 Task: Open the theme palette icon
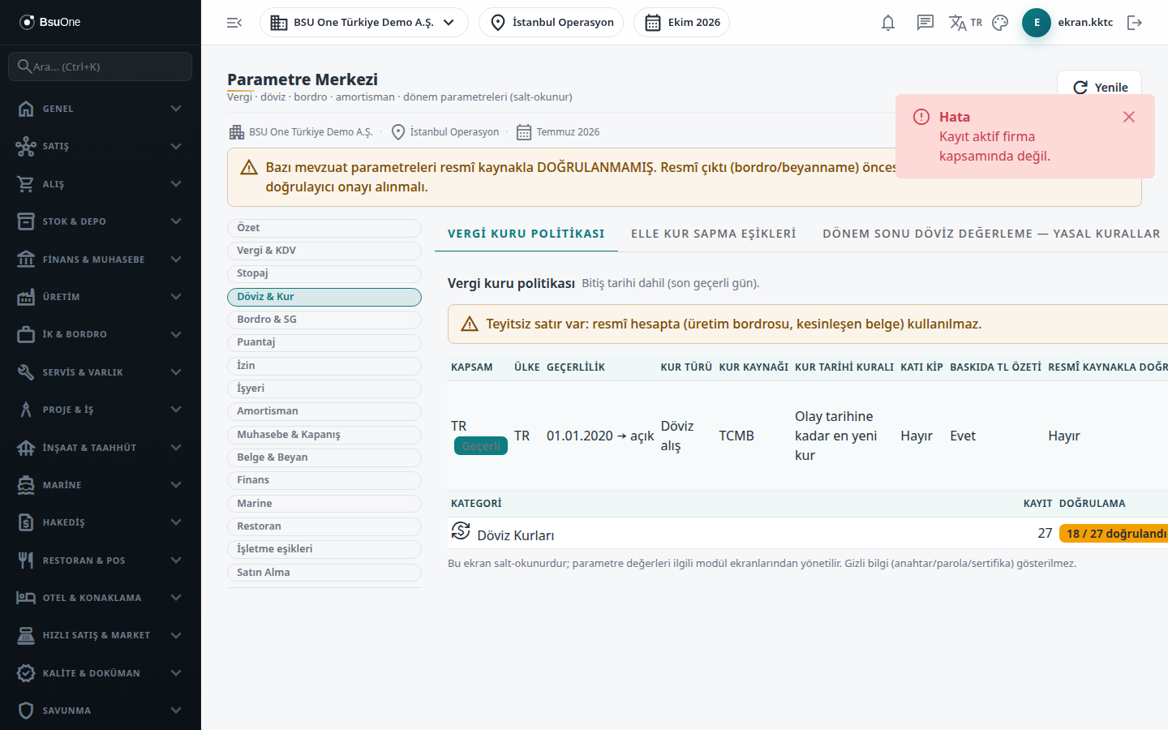point(1000,23)
